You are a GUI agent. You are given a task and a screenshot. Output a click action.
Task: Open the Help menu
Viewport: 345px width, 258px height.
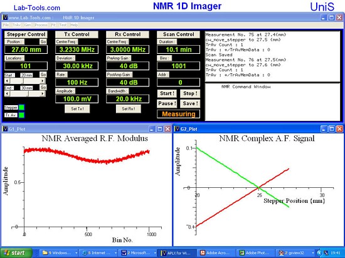click(x=74, y=25)
